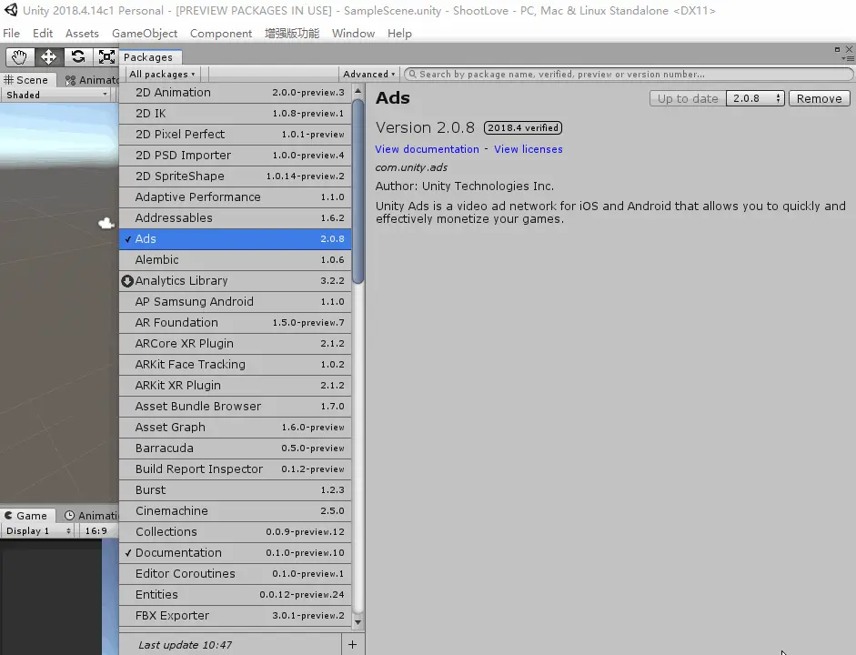
Task: Select the Hand tool
Action: [20, 56]
